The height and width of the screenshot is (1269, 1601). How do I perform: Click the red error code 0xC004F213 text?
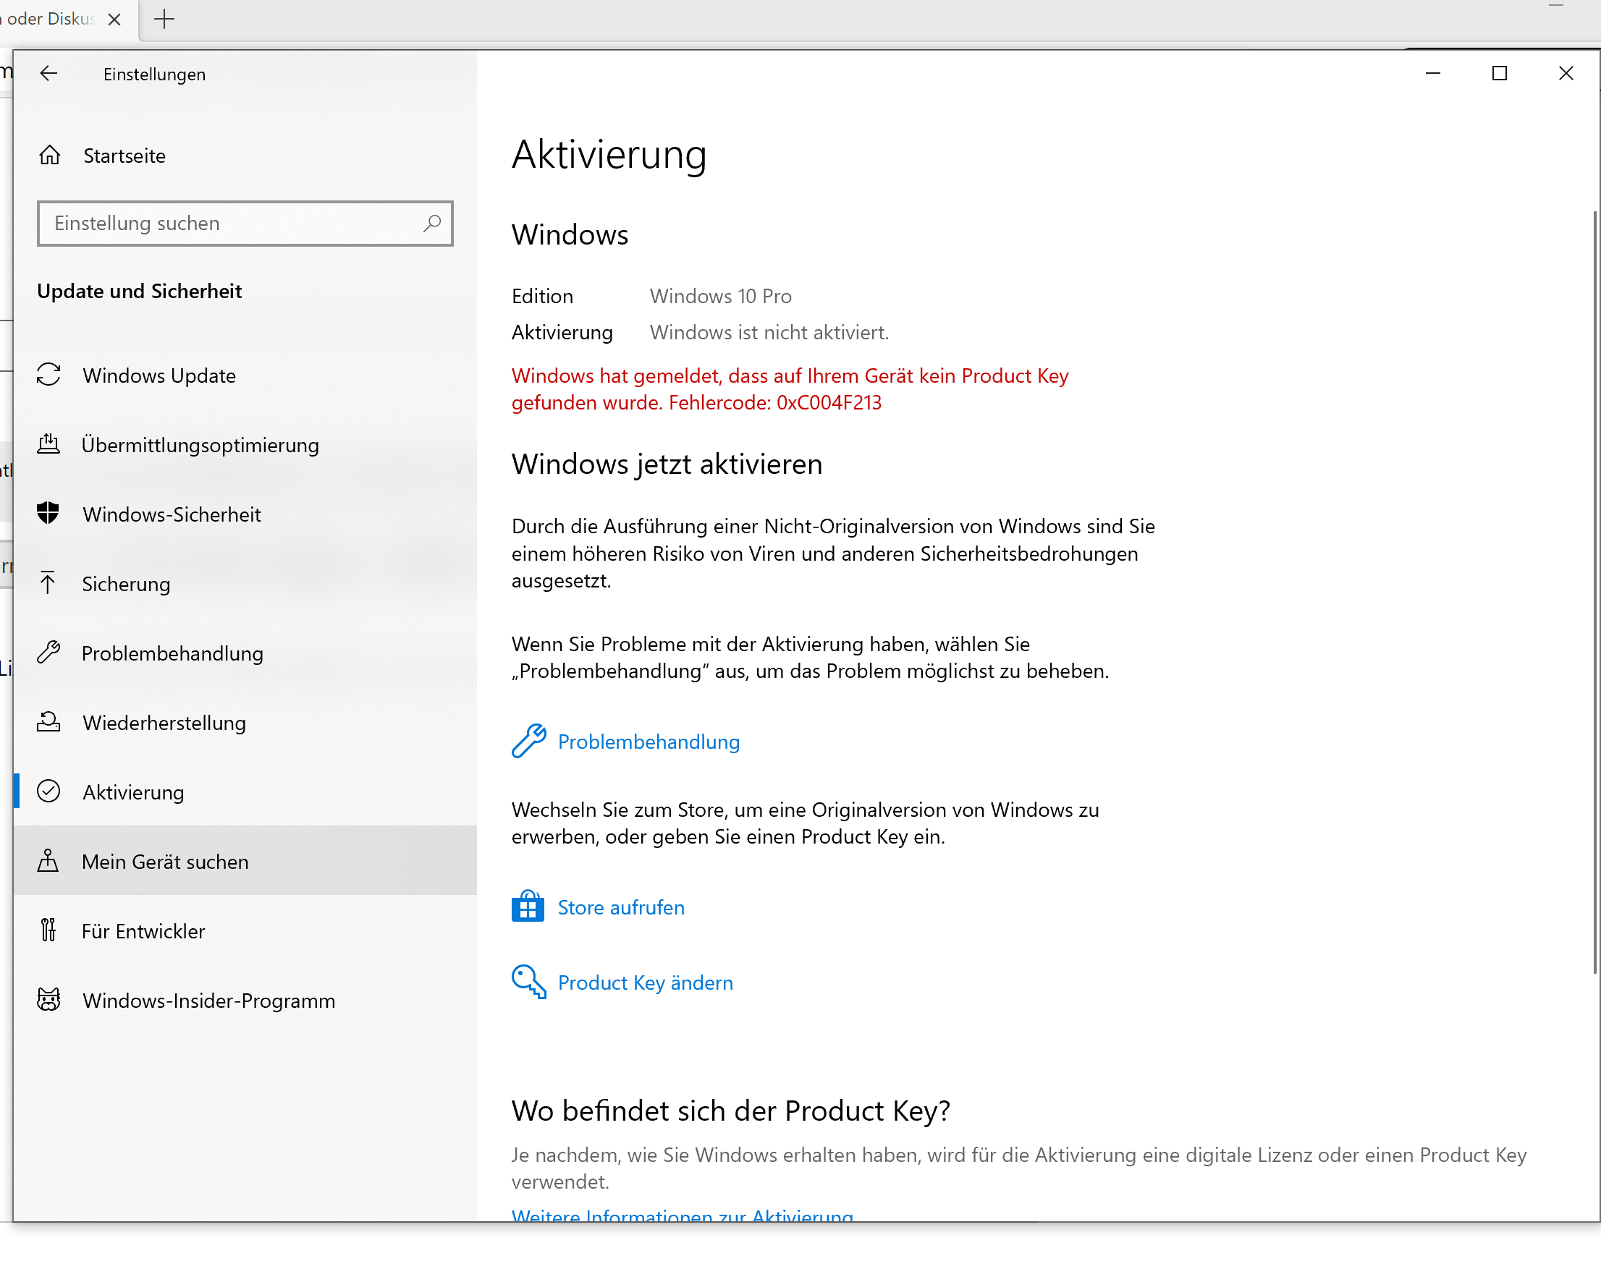[829, 402]
